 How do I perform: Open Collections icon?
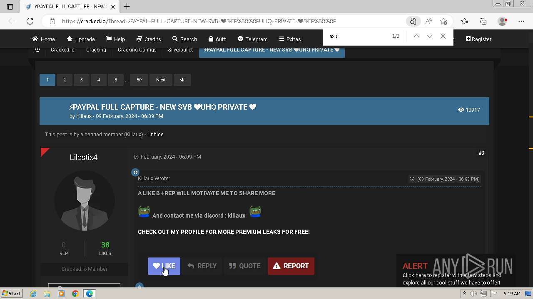coord(483,21)
